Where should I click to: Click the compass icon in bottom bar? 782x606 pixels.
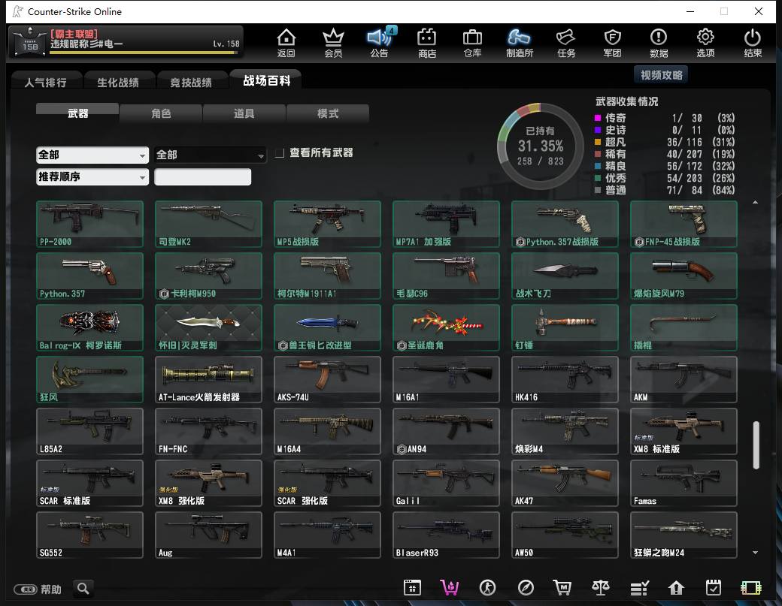point(526,588)
